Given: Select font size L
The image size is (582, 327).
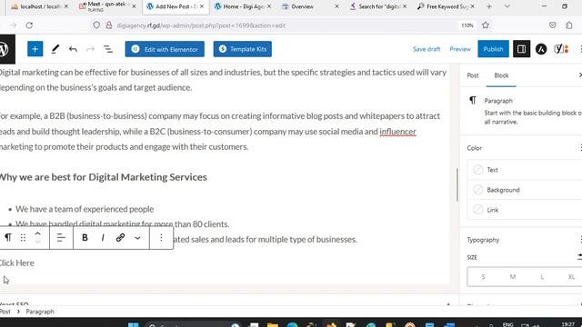Looking at the screenshot, I should point(542,276).
